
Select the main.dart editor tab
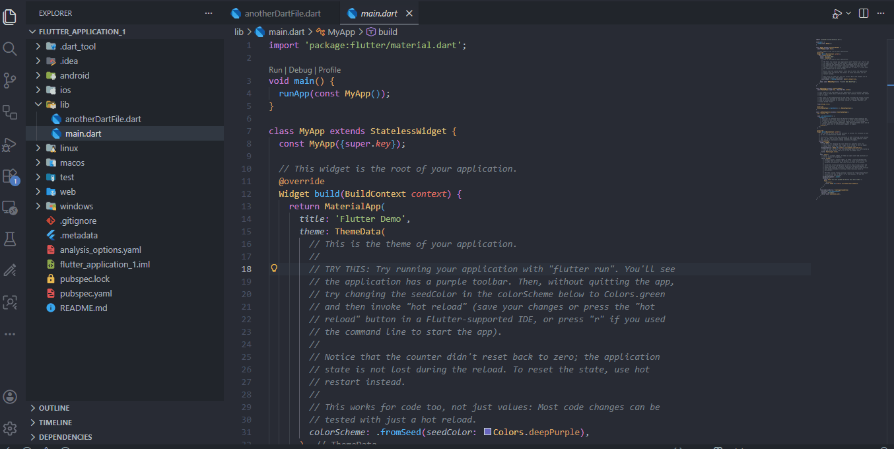pyautogui.click(x=379, y=13)
